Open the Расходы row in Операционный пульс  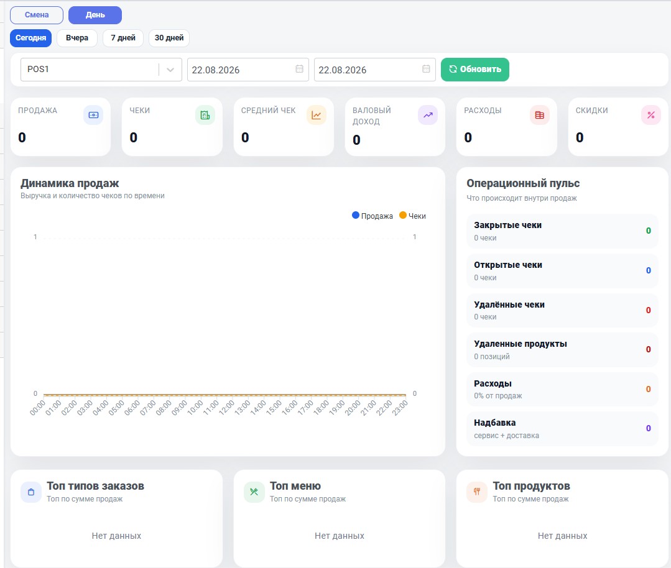(562, 389)
